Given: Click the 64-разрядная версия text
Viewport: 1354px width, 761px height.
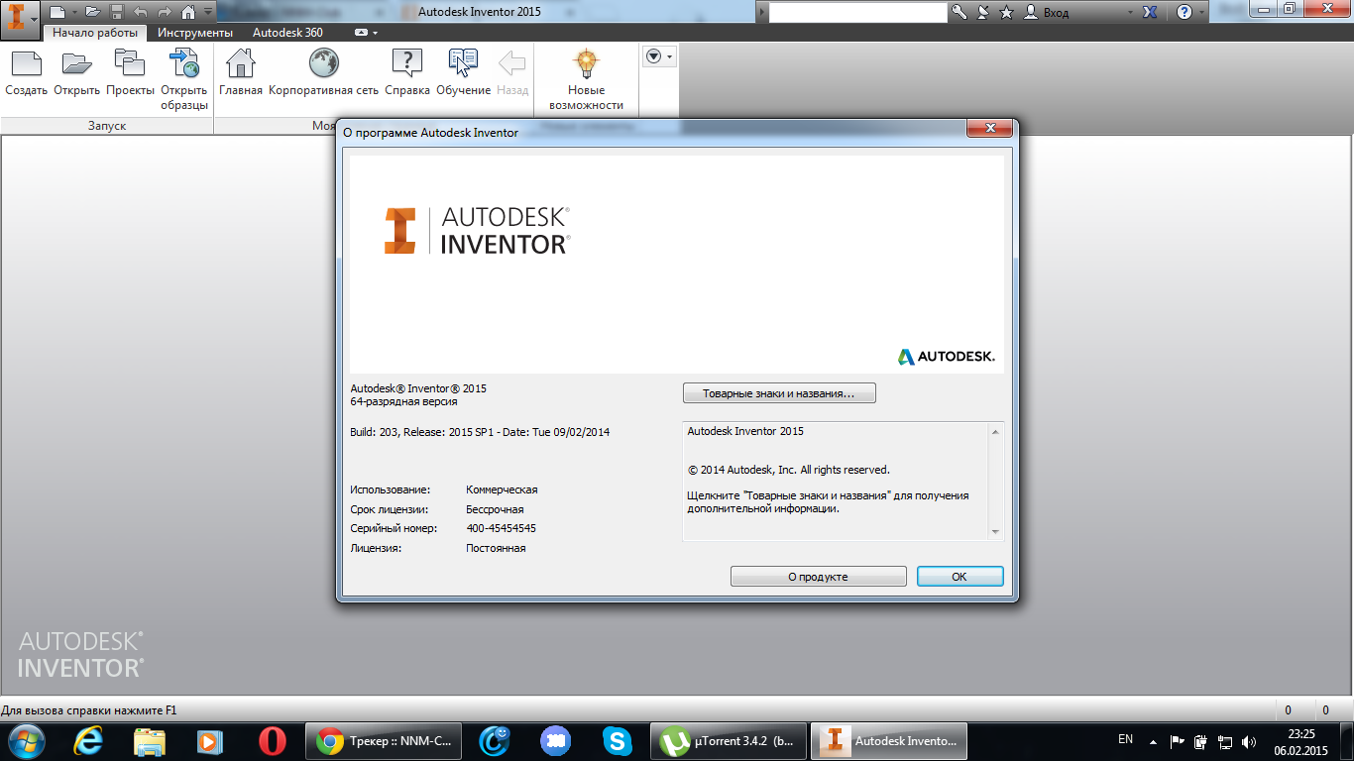Looking at the screenshot, I should (403, 402).
